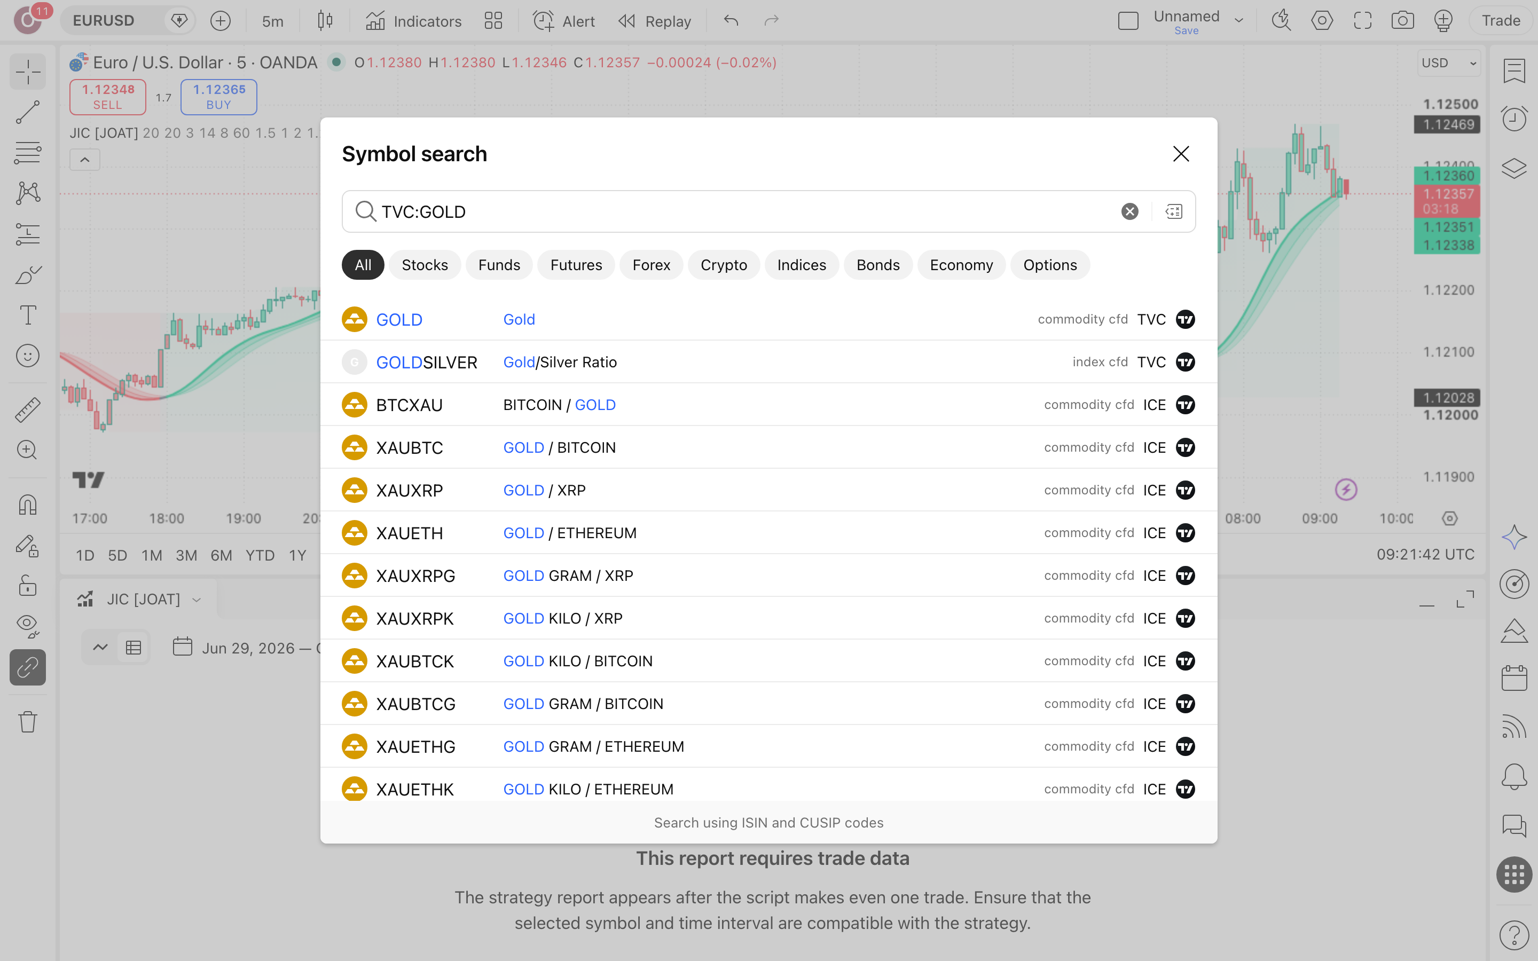Screen dimensions: 1538x961
Task: Click the 1.12365 BUY button
Action: click(x=218, y=97)
